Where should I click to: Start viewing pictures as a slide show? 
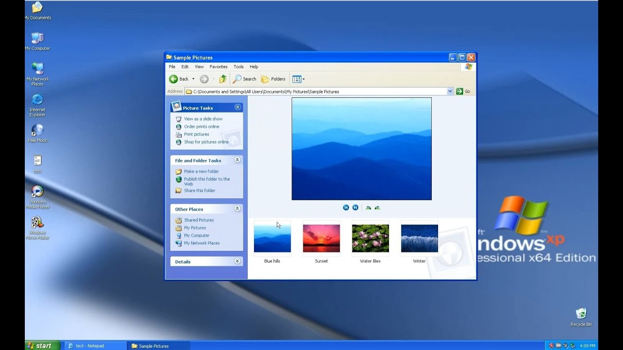tap(203, 119)
